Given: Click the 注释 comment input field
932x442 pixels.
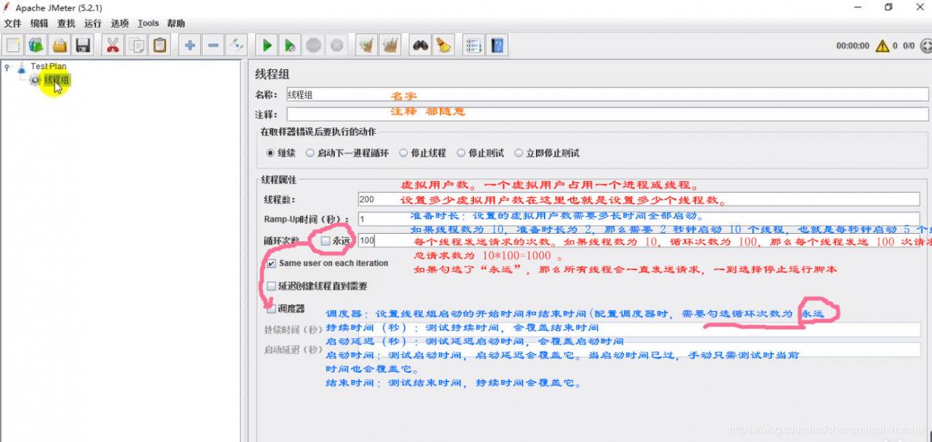Looking at the screenshot, I should (x=607, y=114).
